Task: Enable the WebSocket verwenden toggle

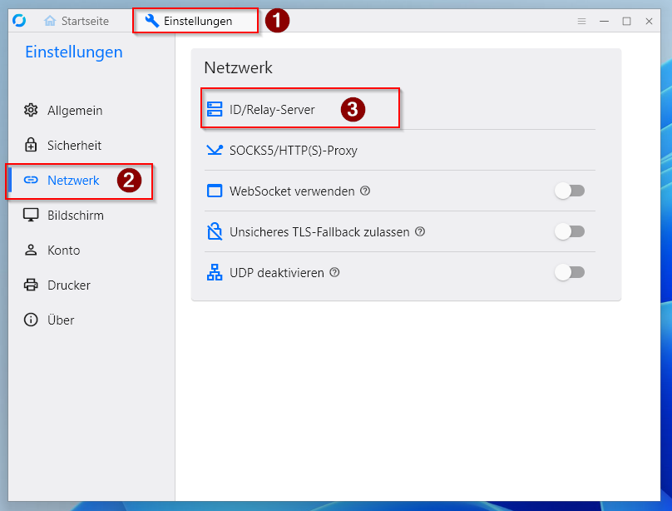Action: point(570,191)
